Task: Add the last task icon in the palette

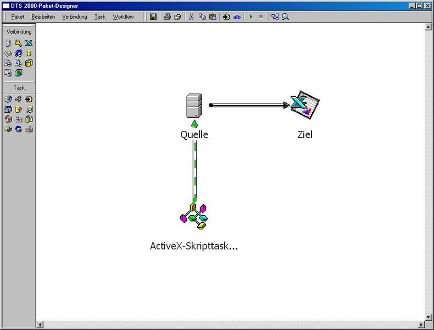Action: tap(29, 129)
